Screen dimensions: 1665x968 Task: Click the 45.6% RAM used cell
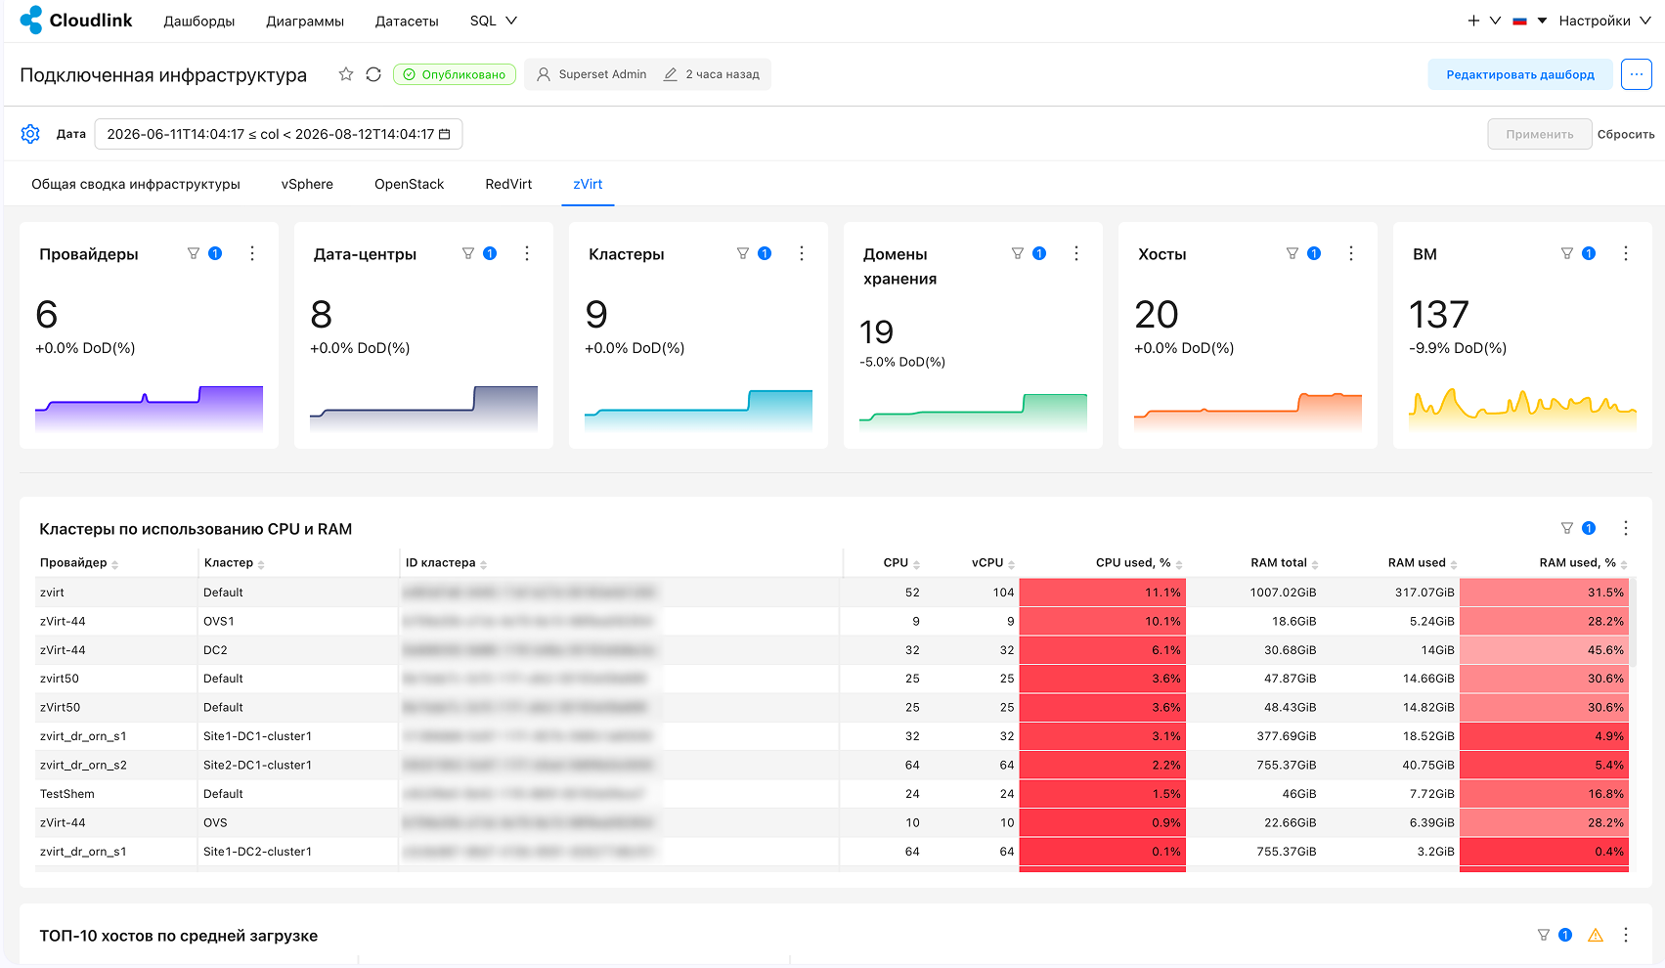tap(1544, 650)
